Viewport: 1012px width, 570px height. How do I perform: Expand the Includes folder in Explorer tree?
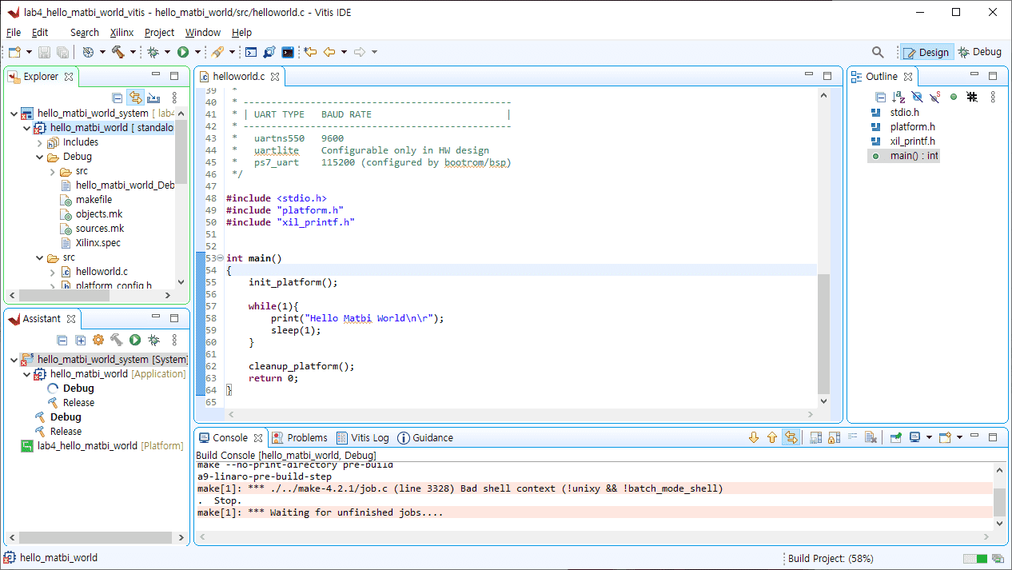(40, 142)
